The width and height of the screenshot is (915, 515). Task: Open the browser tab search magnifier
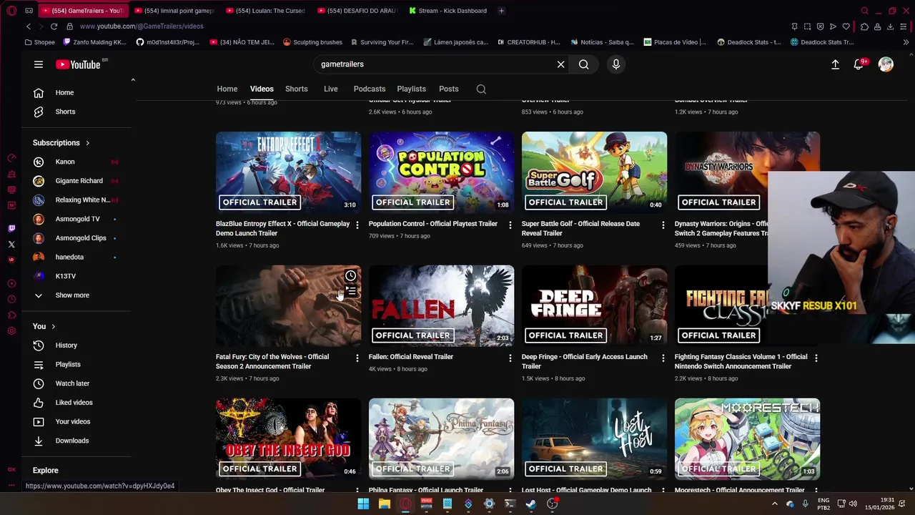pyautogui.click(x=864, y=11)
